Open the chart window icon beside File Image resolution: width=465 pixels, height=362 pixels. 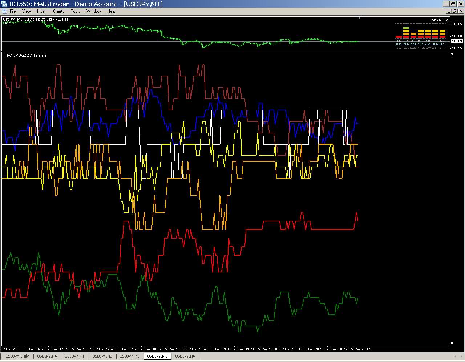click(4, 11)
